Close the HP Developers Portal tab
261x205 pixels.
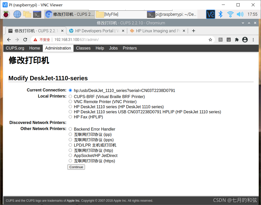click(x=123, y=31)
